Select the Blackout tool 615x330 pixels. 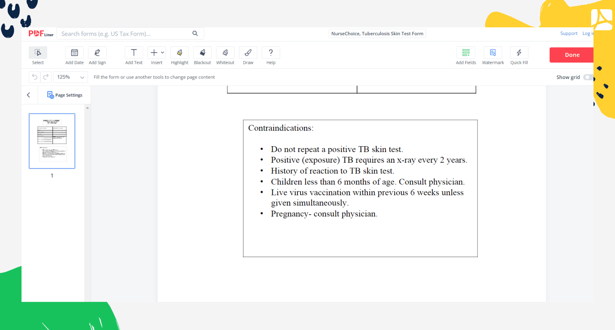pyautogui.click(x=202, y=56)
